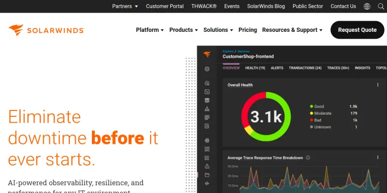
Task: Click dashboard SolarWinds flame icon
Action: click(x=207, y=54)
